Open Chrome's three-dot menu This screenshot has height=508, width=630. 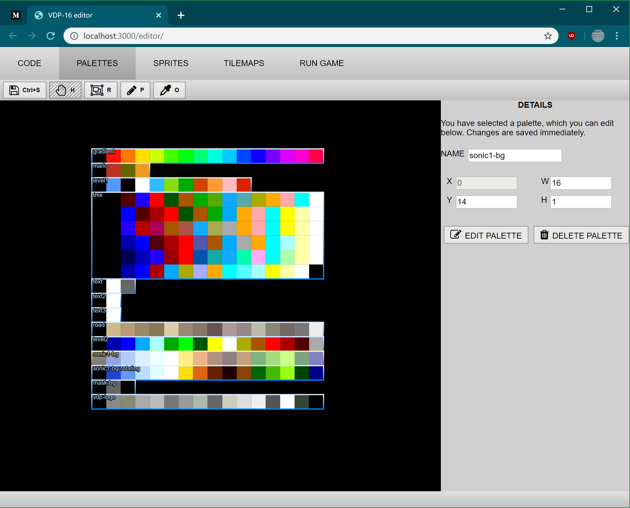pos(616,36)
